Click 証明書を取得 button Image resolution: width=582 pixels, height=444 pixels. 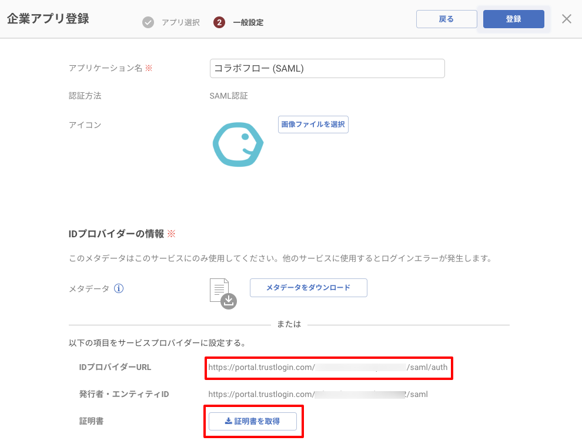pyautogui.click(x=252, y=421)
